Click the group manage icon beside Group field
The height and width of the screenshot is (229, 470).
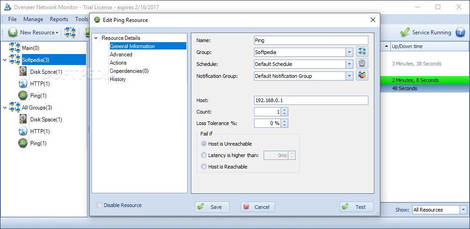[362, 52]
